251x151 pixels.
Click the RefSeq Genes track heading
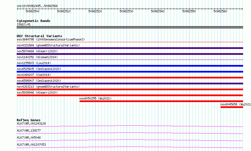(x=28, y=120)
